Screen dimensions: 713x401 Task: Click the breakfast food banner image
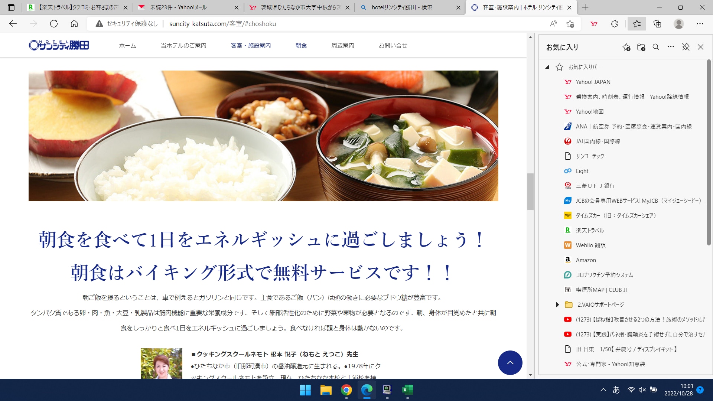tap(263, 136)
